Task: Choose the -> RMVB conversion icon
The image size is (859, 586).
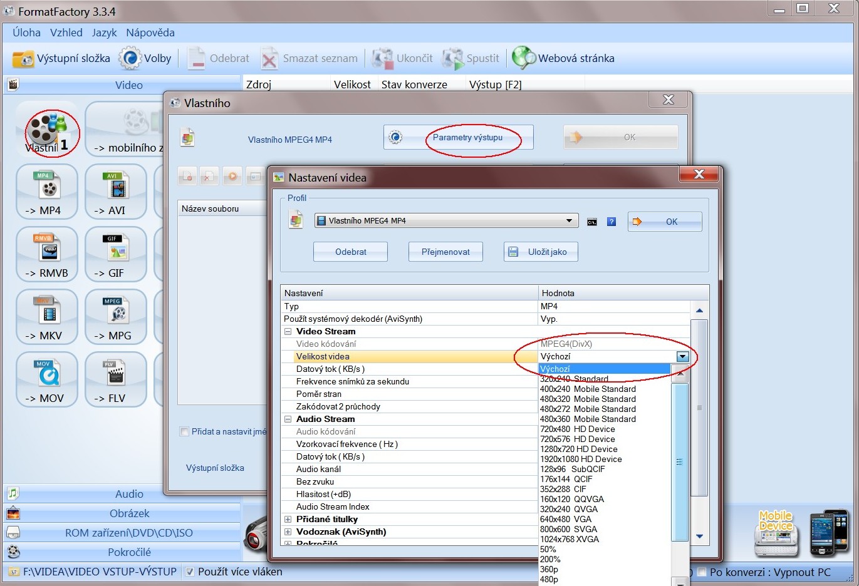Action: point(47,254)
